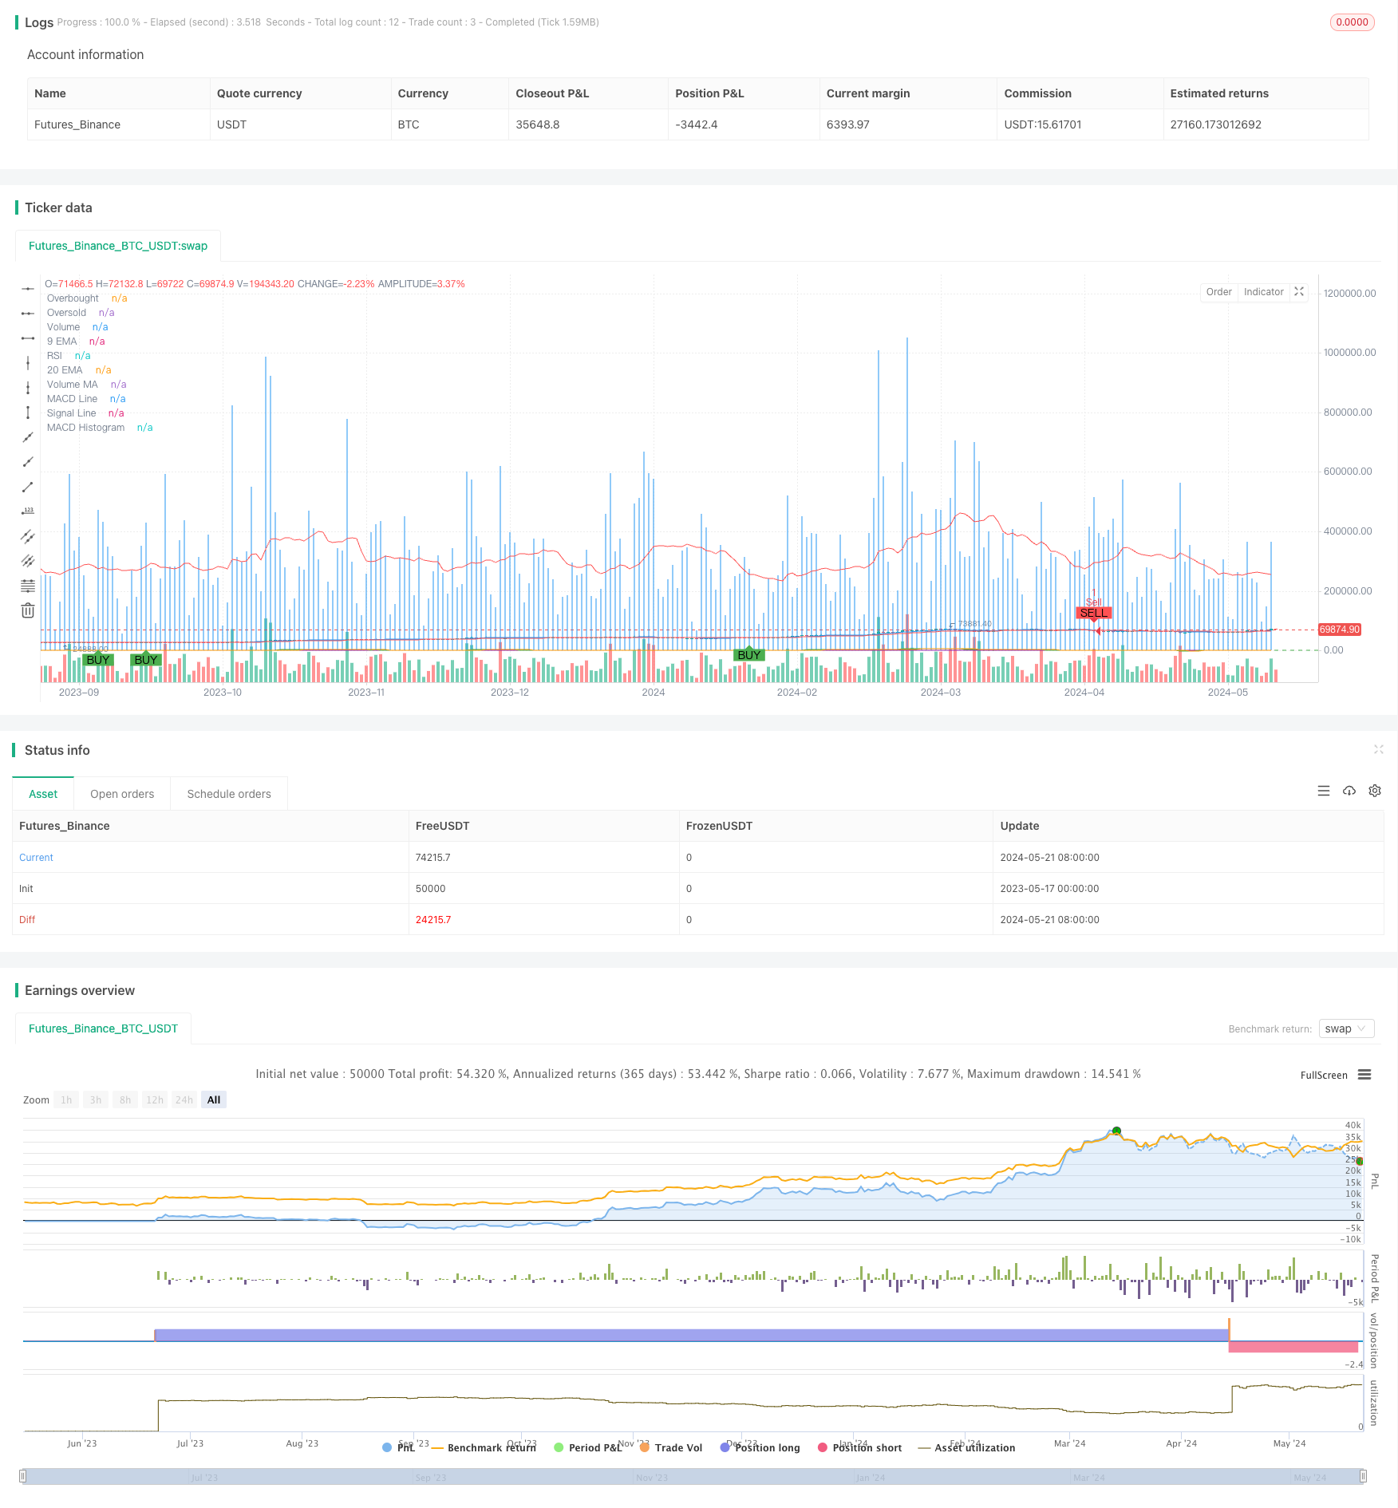This screenshot has width=1398, height=1508.
Task: Click the Current margin value 6393.97
Action: point(848,124)
